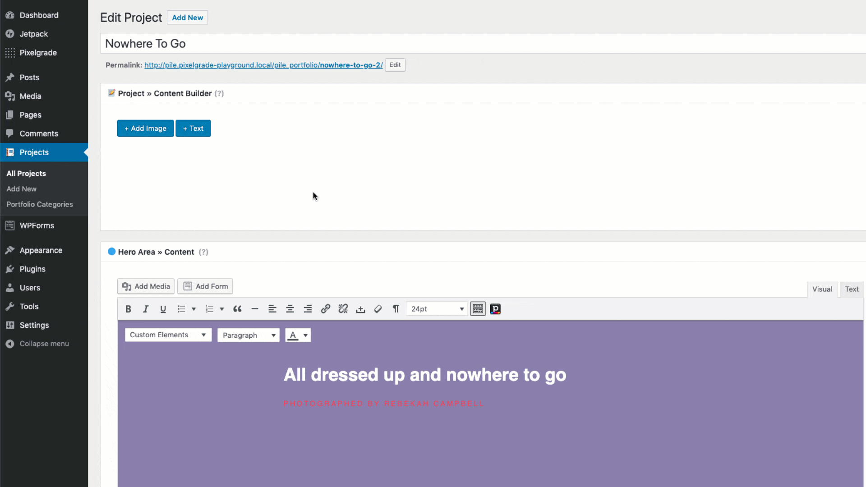The width and height of the screenshot is (866, 487).
Task: Click the permalink Edit button
Action: [395, 64]
